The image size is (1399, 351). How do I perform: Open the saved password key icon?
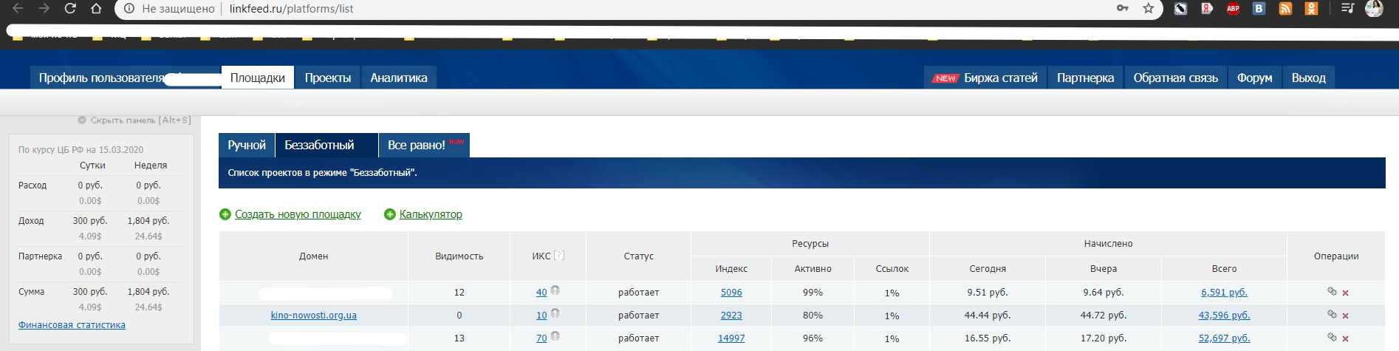click(1123, 8)
